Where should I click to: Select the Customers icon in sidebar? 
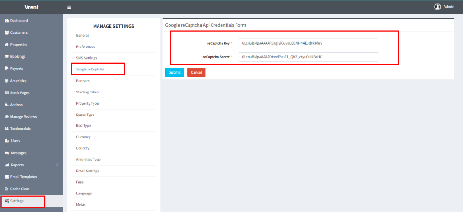(x=6, y=32)
